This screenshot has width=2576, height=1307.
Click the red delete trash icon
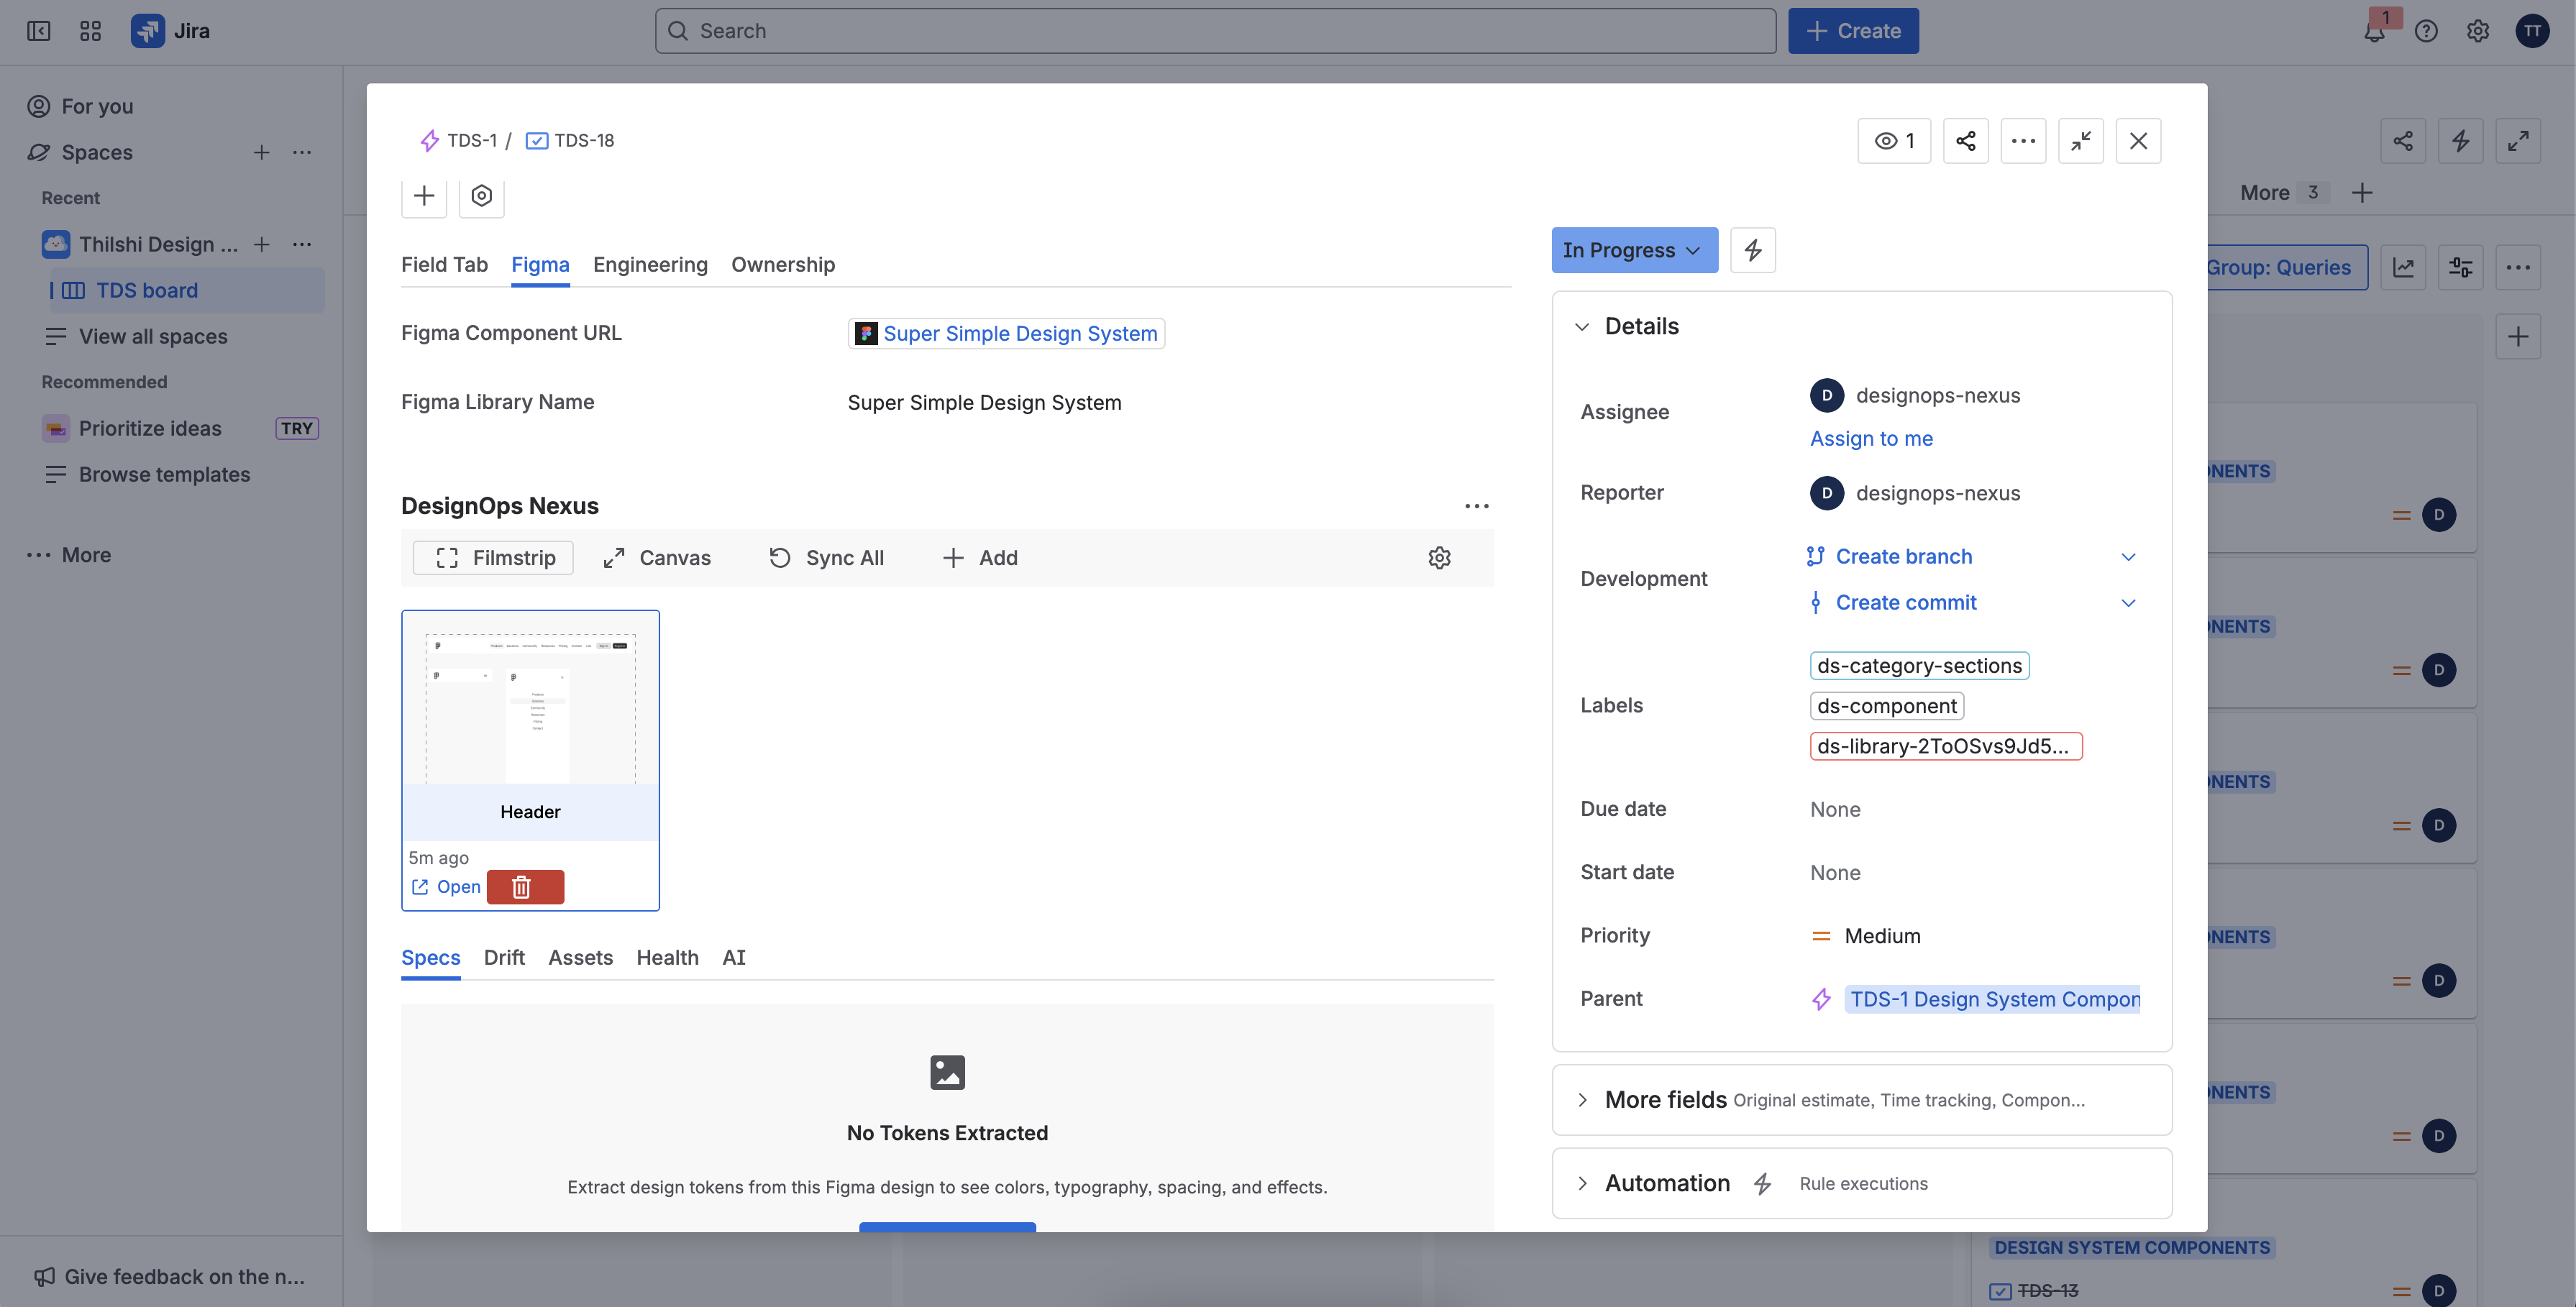pos(524,887)
